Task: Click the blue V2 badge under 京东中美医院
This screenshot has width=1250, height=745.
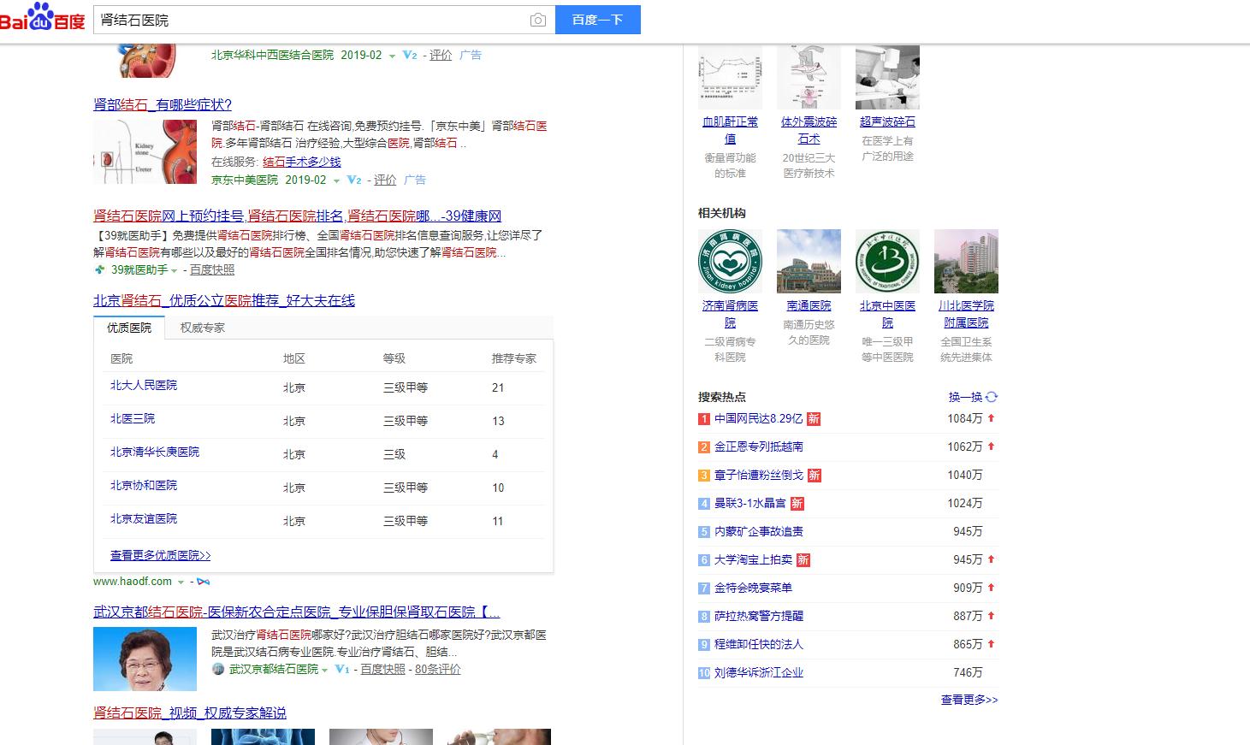Action: 353,180
